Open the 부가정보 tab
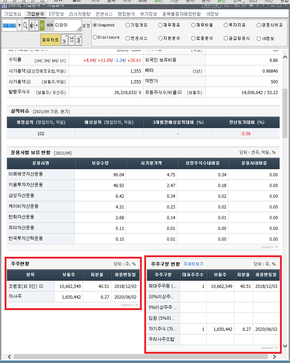The image size is (290, 363). (x=148, y=14)
